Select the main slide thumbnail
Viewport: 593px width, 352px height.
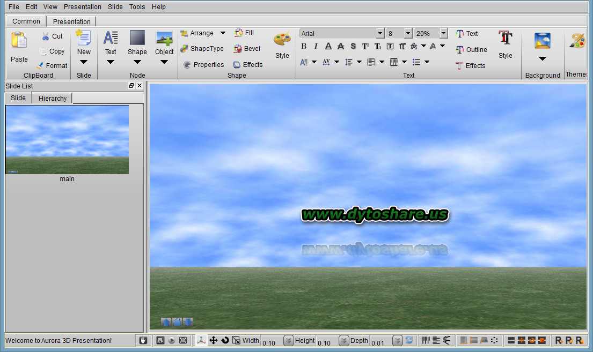[67, 140]
